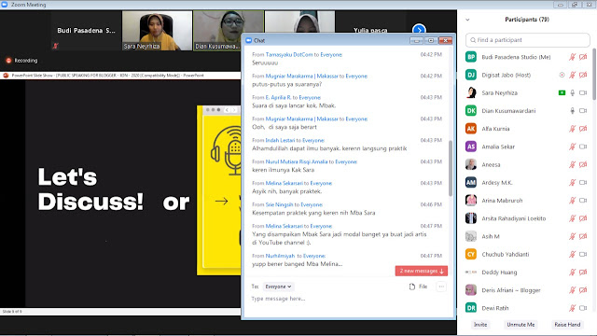Click the Alfa Kurnia AK avatar
Screen dimensions: 597x336
(471, 129)
